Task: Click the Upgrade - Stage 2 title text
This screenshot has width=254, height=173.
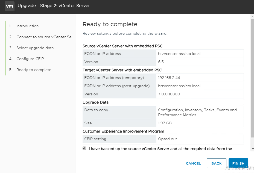Action: tap(54, 6)
